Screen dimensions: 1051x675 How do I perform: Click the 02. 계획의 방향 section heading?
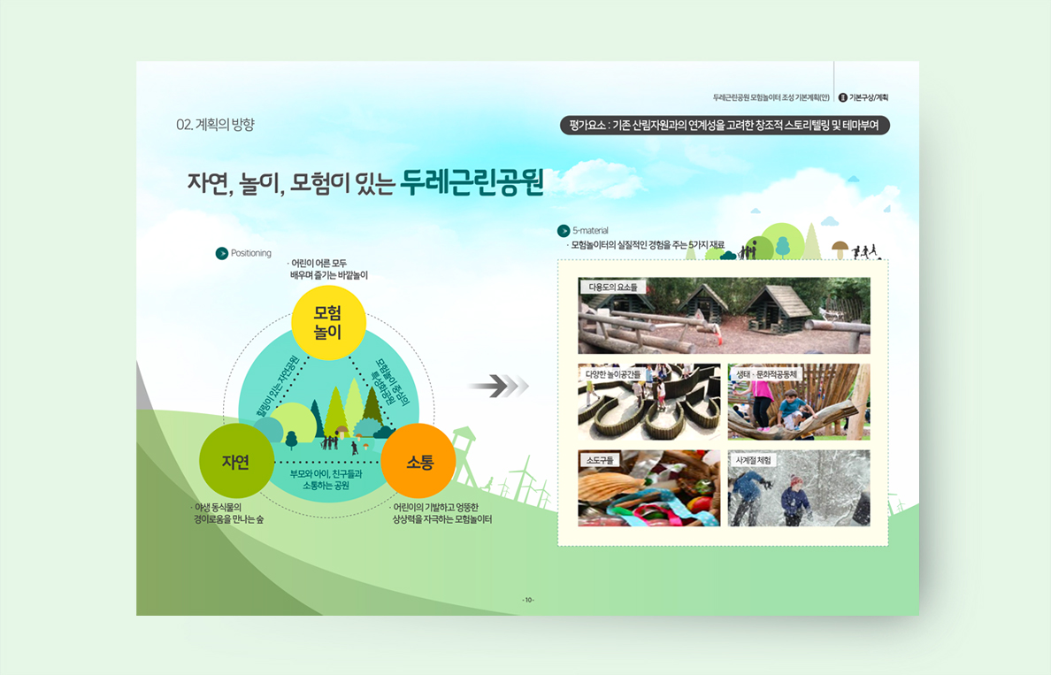[215, 125]
